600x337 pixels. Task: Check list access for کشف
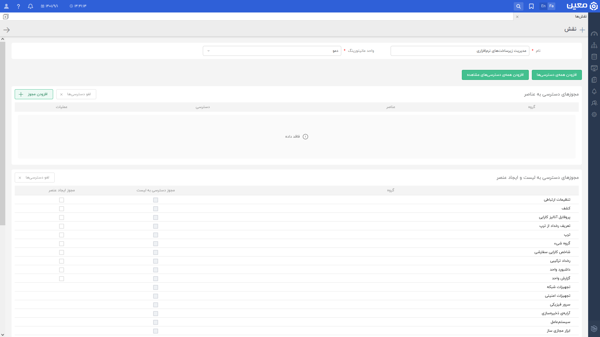[x=156, y=209]
